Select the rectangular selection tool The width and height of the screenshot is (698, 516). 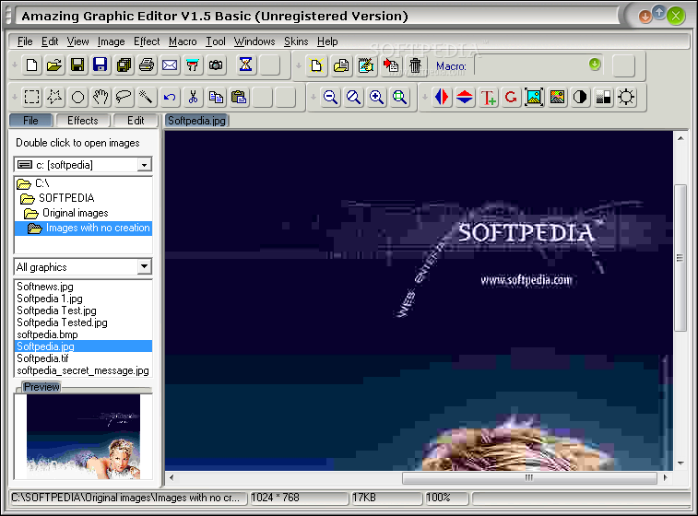click(31, 97)
